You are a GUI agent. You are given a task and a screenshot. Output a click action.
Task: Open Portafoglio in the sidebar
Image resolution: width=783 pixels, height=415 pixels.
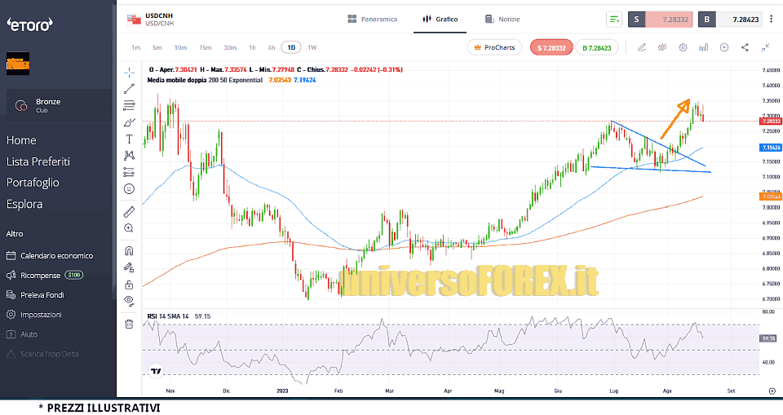pos(33,183)
